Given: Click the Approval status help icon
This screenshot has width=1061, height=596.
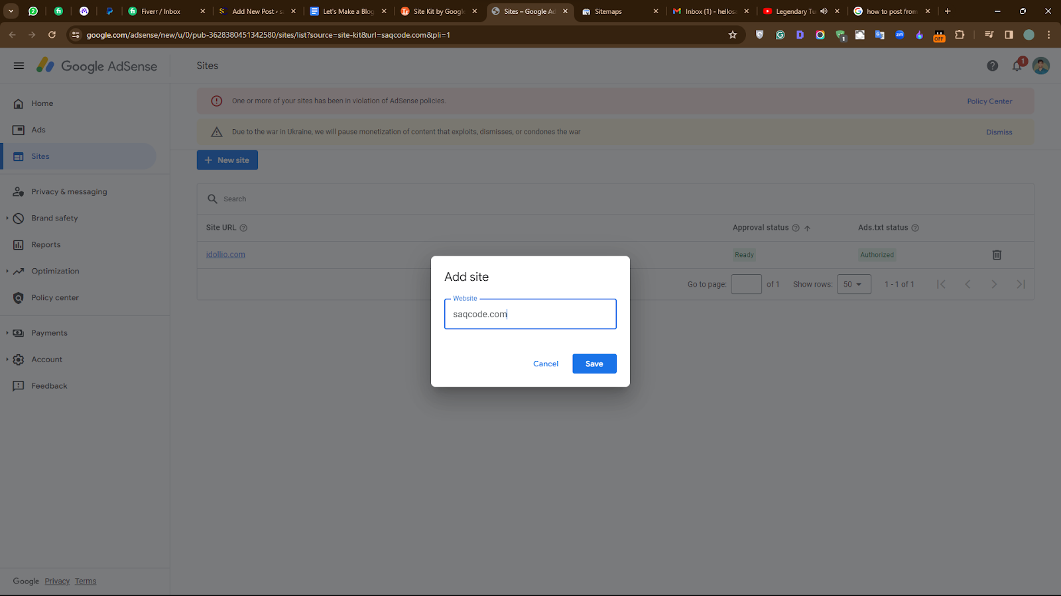Looking at the screenshot, I should click(796, 228).
